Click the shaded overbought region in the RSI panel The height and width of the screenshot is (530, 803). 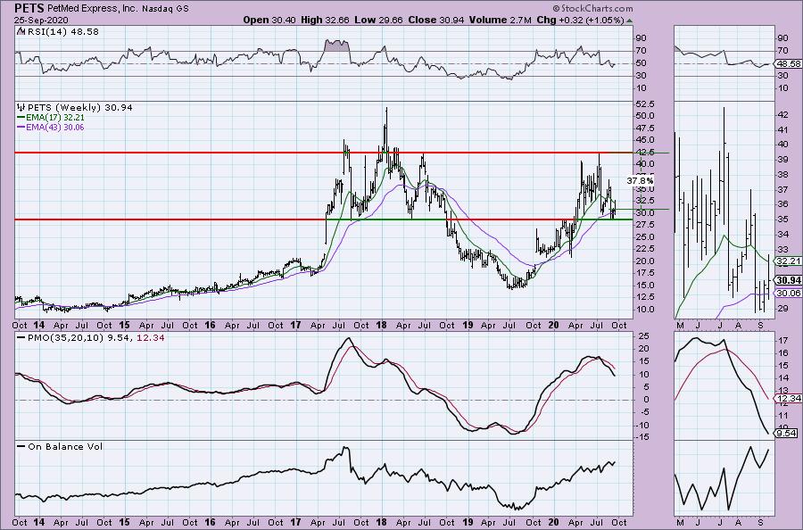pos(336,46)
